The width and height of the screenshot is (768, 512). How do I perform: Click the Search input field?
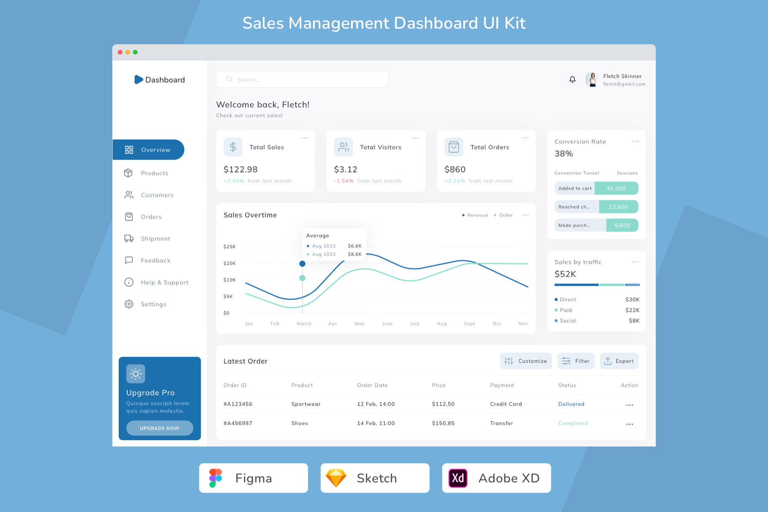pyautogui.click(x=302, y=79)
